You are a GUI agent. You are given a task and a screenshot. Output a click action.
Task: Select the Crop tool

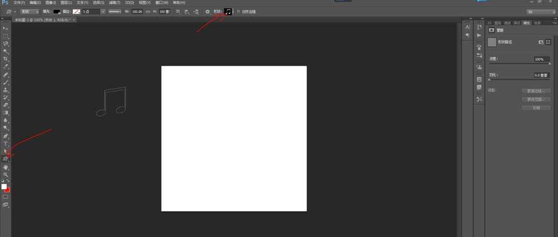[x=6, y=59]
